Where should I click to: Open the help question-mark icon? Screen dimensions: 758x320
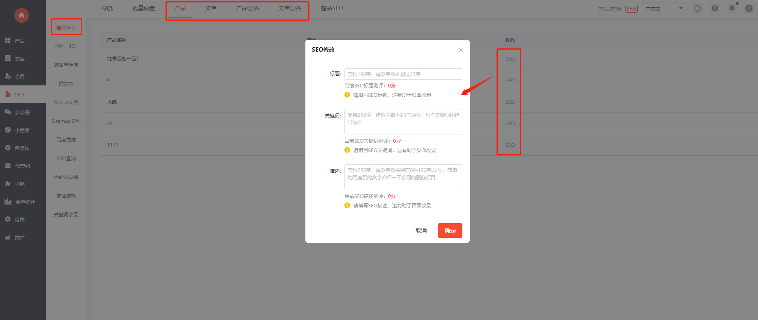[715, 8]
